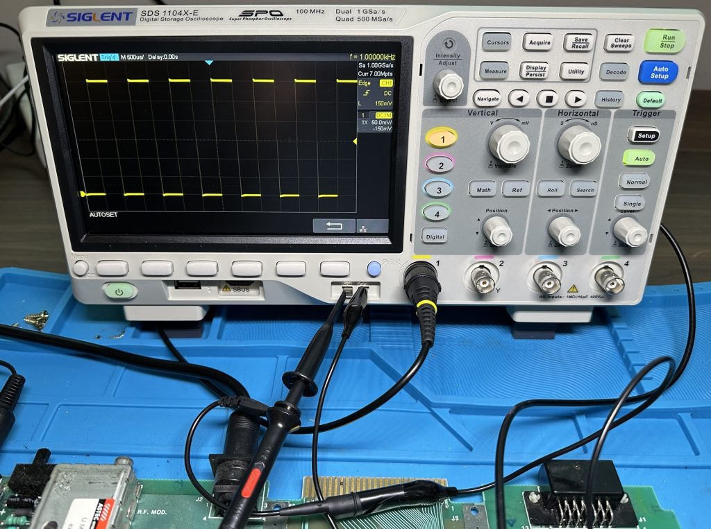Toggle channel 2 with the pink button
Image resolution: width=711 pixels, height=529 pixels.
[440, 164]
